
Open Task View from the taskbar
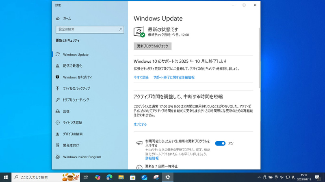pyautogui.click(x=86, y=177)
